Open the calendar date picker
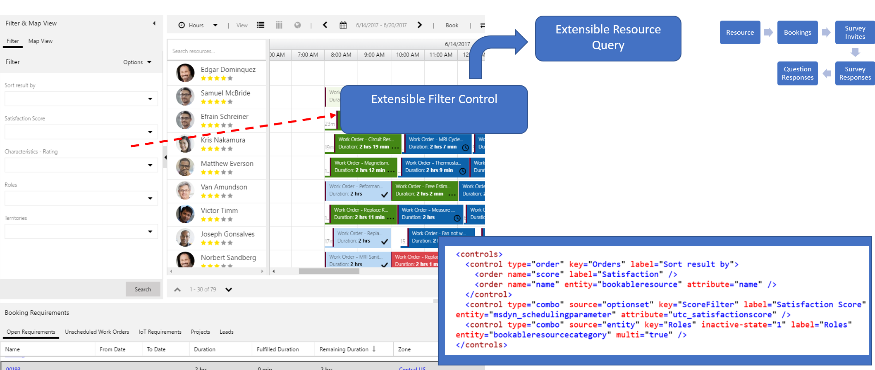The width and height of the screenshot is (875, 370). [343, 25]
